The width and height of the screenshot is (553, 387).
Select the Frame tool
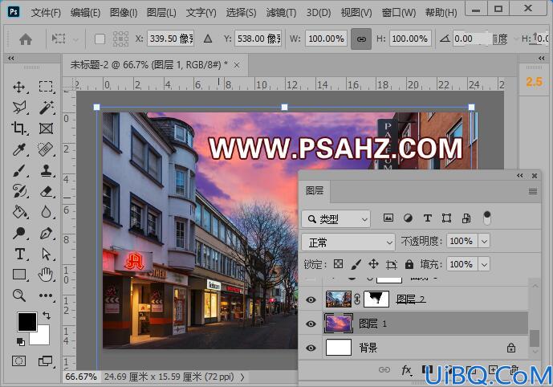[x=47, y=128]
